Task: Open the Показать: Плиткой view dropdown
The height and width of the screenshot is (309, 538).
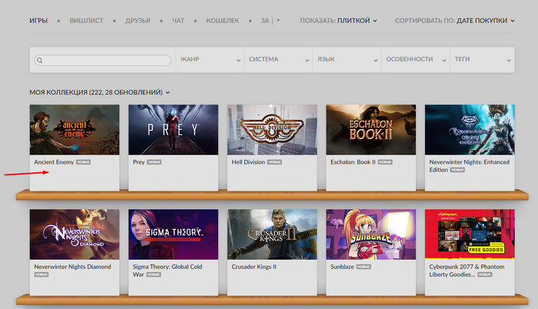Action: [x=338, y=21]
